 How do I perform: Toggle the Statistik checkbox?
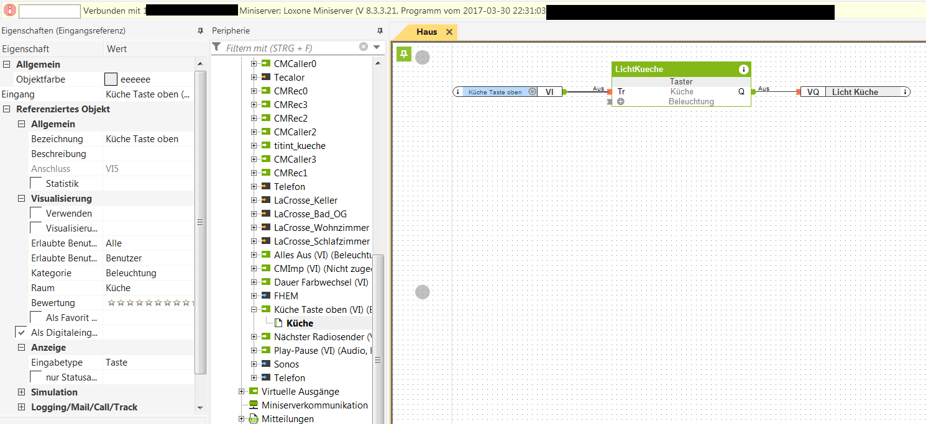tap(36, 184)
